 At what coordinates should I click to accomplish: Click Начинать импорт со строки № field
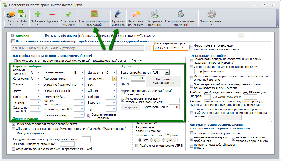coord(67,144)
